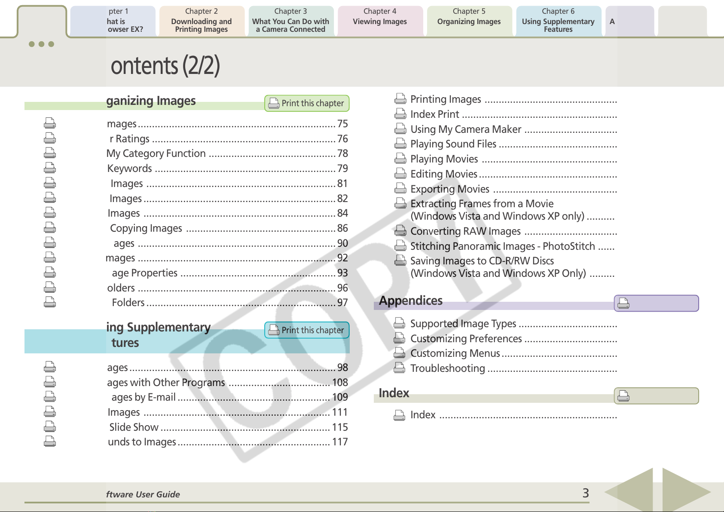Open the Slide Show entry page 115

[x=229, y=427]
